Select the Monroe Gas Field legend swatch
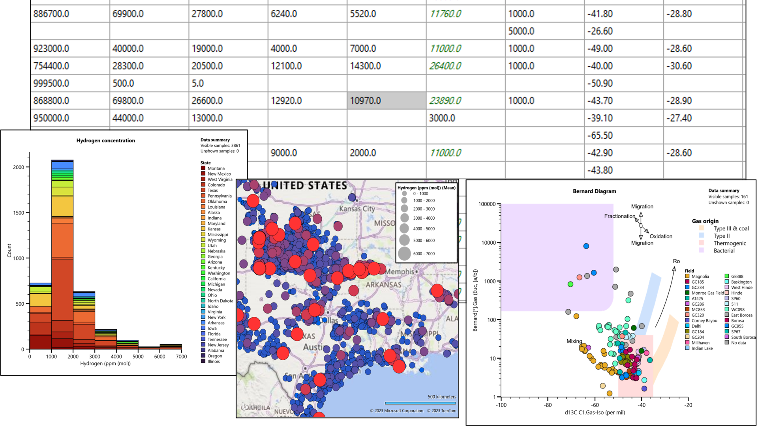 tap(687, 293)
